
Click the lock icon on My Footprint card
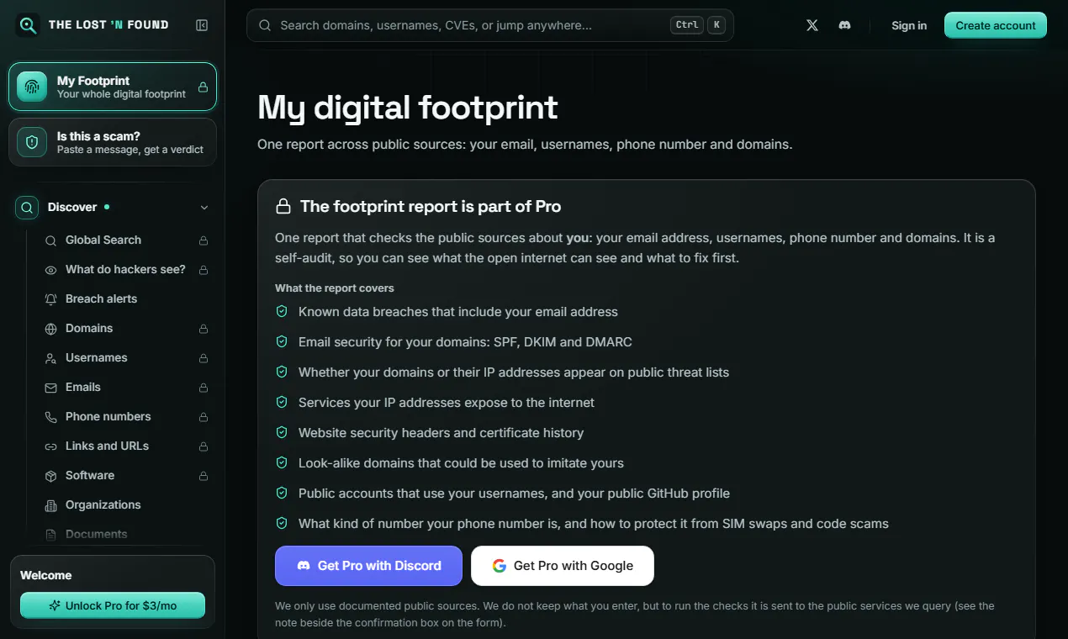pyautogui.click(x=203, y=87)
